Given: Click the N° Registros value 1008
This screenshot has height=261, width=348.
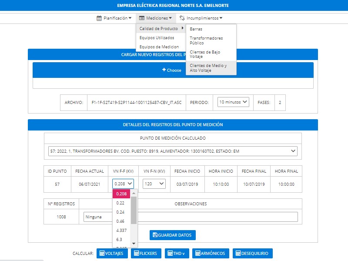Looking at the screenshot, I should (x=61, y=217).
